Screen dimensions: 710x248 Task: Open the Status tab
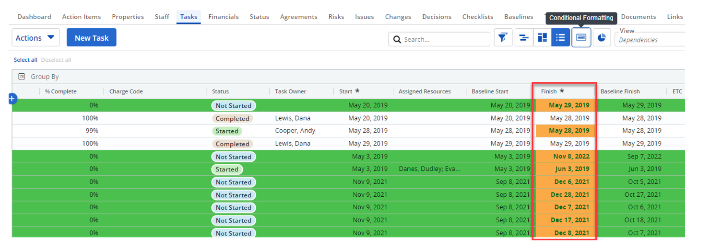pyautogui.click(x=259, y=17)
